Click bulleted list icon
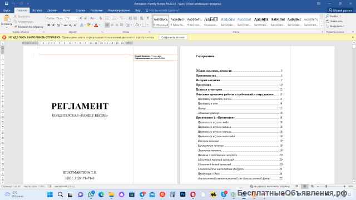Viewport: 356px width, 200px height. coord(107,18)
